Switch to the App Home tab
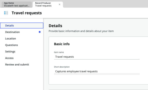 (x=17, y=4)
